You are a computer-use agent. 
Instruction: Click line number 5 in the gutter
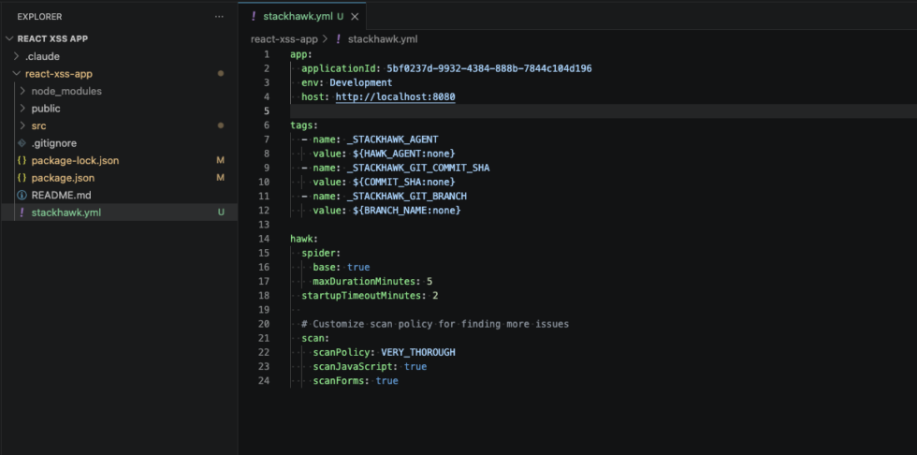coord(267,111)
